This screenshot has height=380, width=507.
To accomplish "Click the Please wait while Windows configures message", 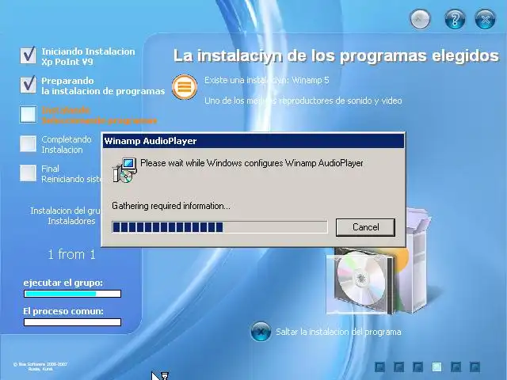I will point(252,163).
